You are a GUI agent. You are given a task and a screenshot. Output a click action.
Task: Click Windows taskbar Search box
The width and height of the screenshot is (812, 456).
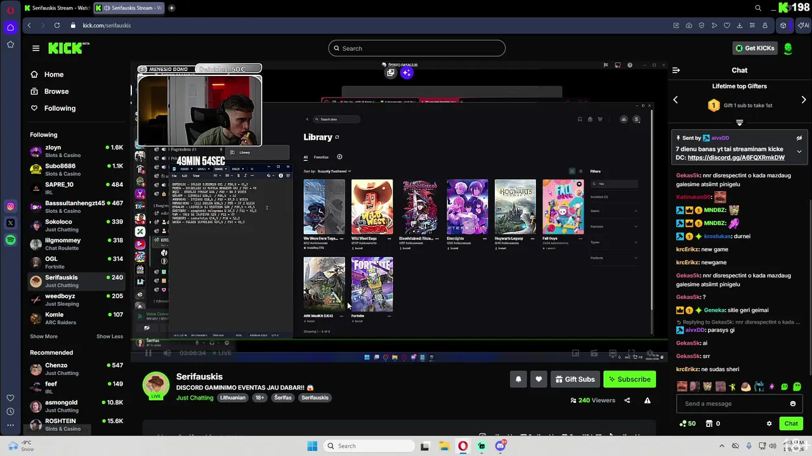(369, 446)
